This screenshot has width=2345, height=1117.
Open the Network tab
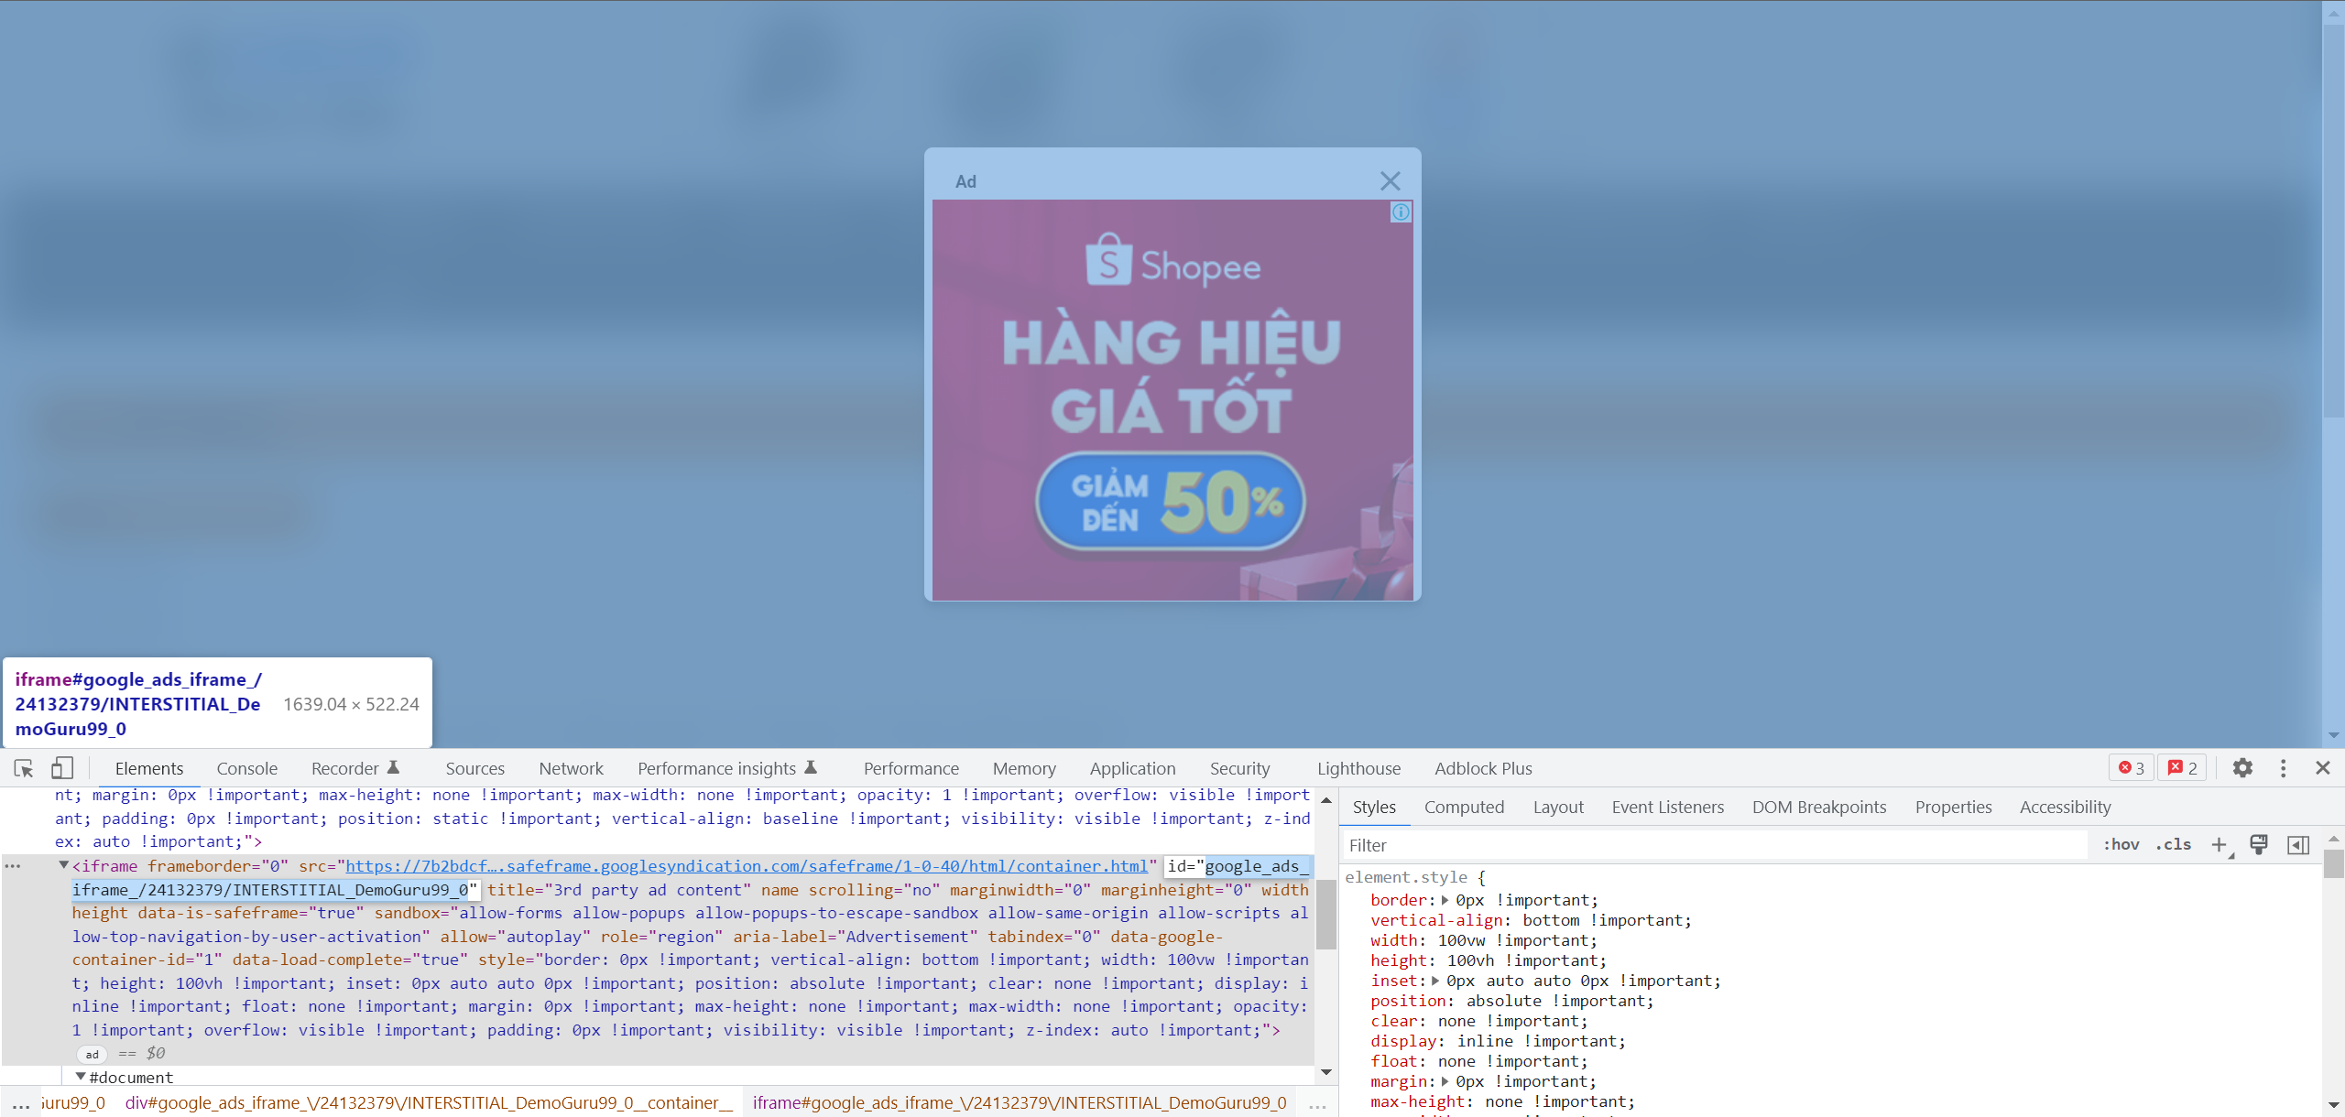coord(571,768)
